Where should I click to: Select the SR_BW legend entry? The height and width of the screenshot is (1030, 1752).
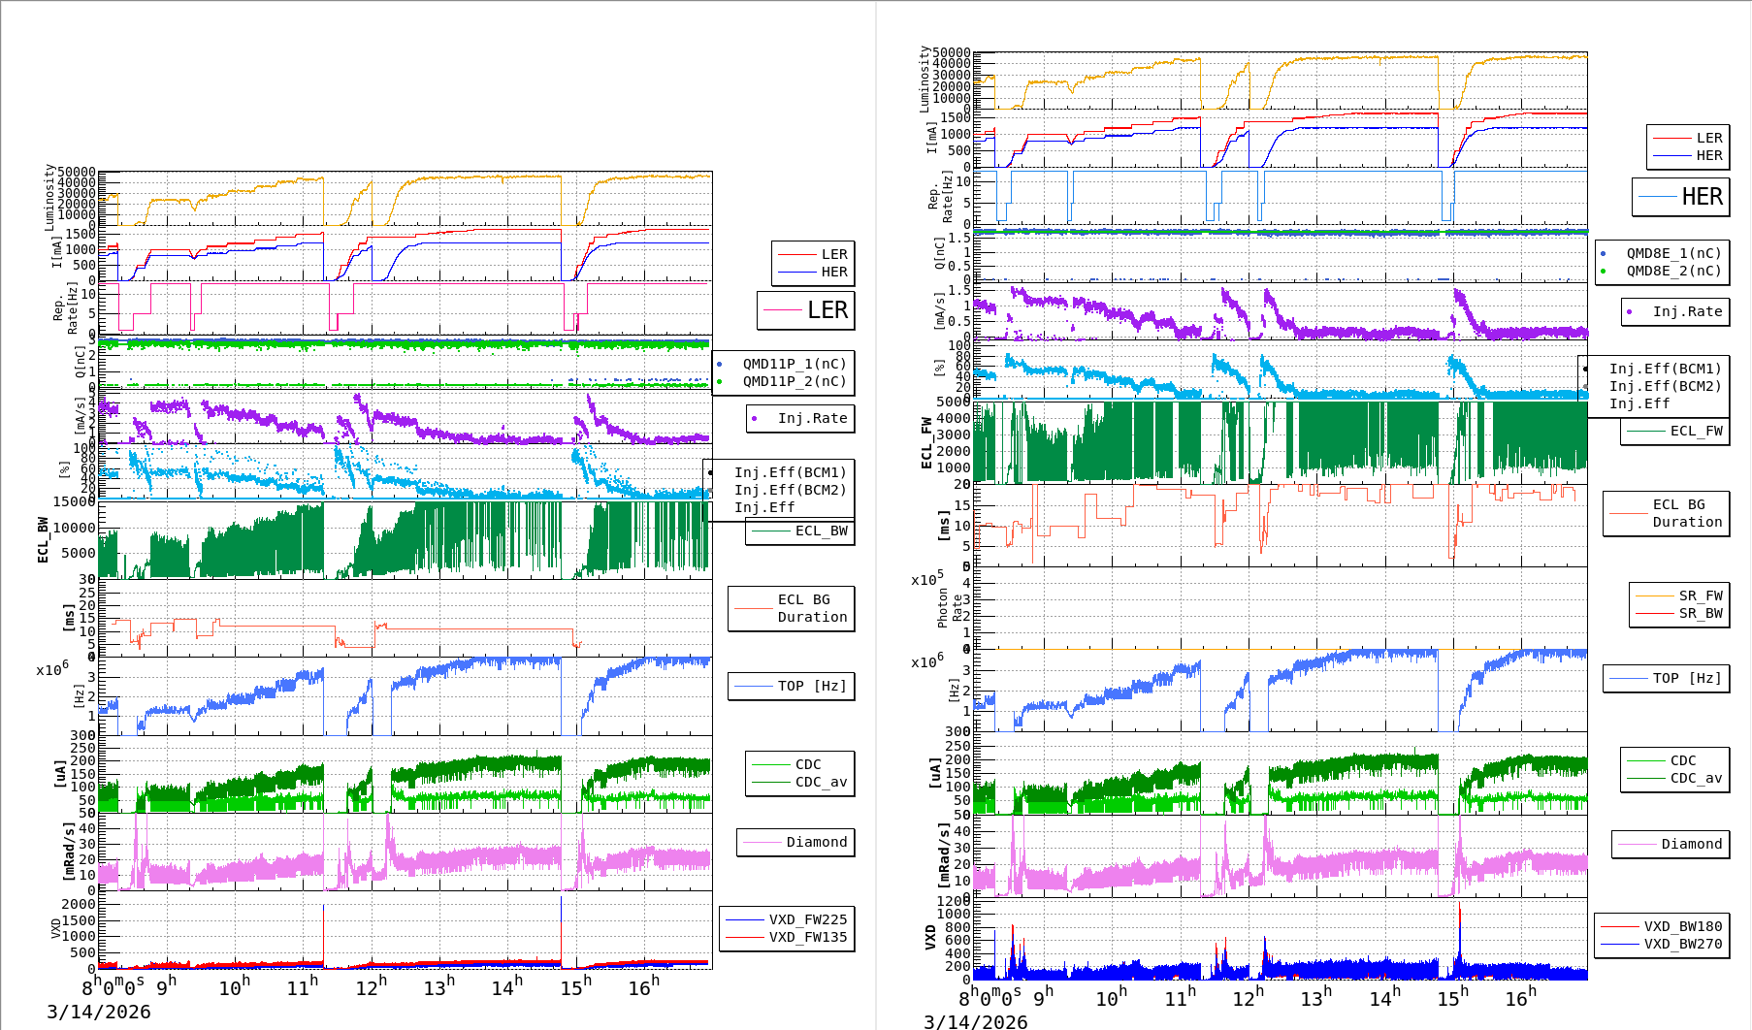(1700, 613)
